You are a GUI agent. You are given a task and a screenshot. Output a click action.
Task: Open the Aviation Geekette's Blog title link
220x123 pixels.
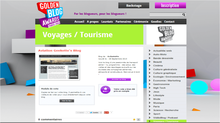pos(59,50)
